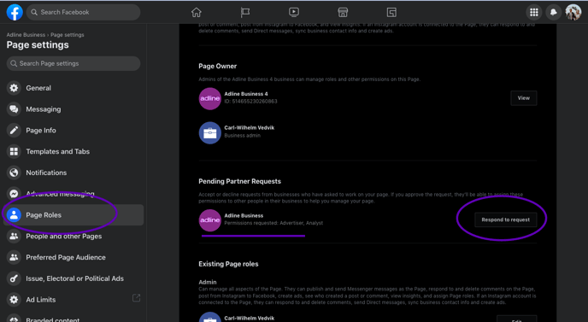The height and width of the screenshot is (322, 588).
Task: Click the People and other Pages icon
Action: coord(14,236)
